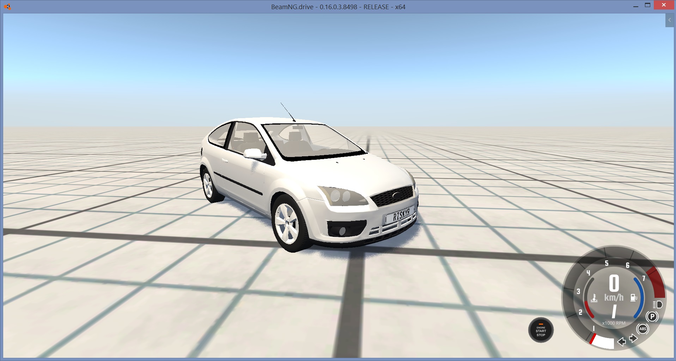Screen dimensions: 676x361
Task: Click the 0 km/h speed readout
Action: [614, 289]
